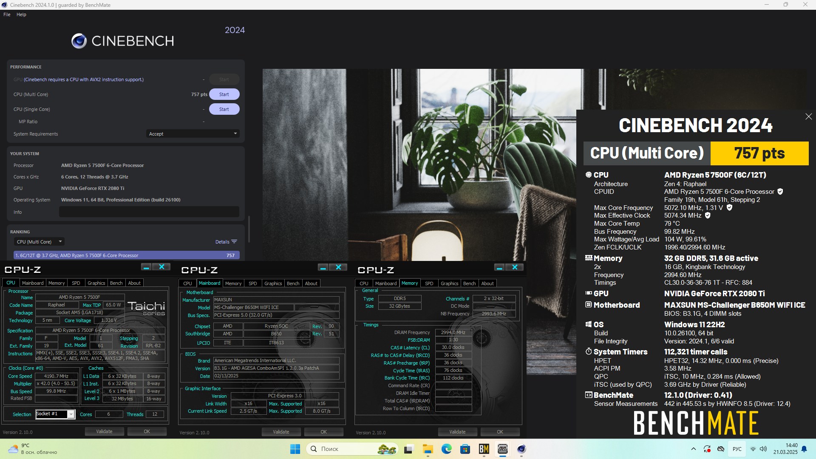Click Validate in the third CPU-Z window
Viewport: 816px width, 459px height.
click(457, 432)
